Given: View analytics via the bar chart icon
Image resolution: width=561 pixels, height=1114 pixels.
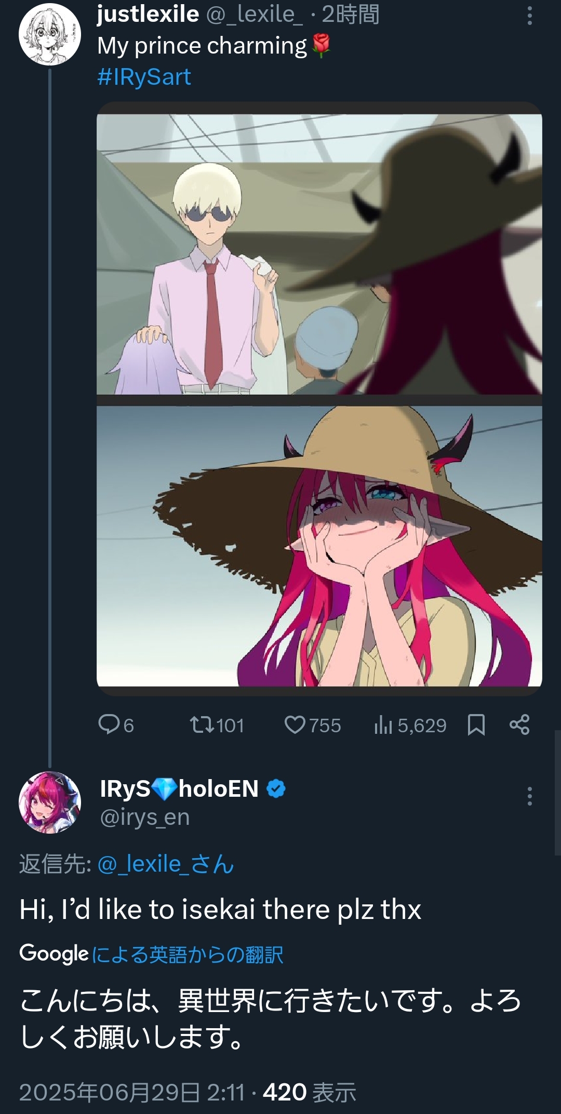Looking at the screenshot, I should pos(383,725).
